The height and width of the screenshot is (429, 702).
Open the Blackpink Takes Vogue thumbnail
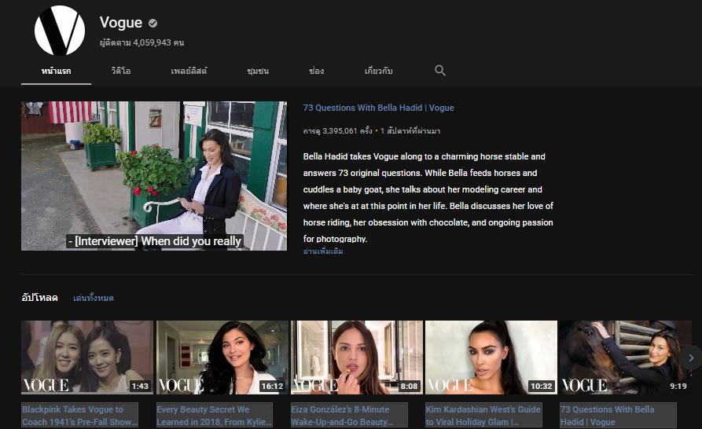click(x=87, y=357)
